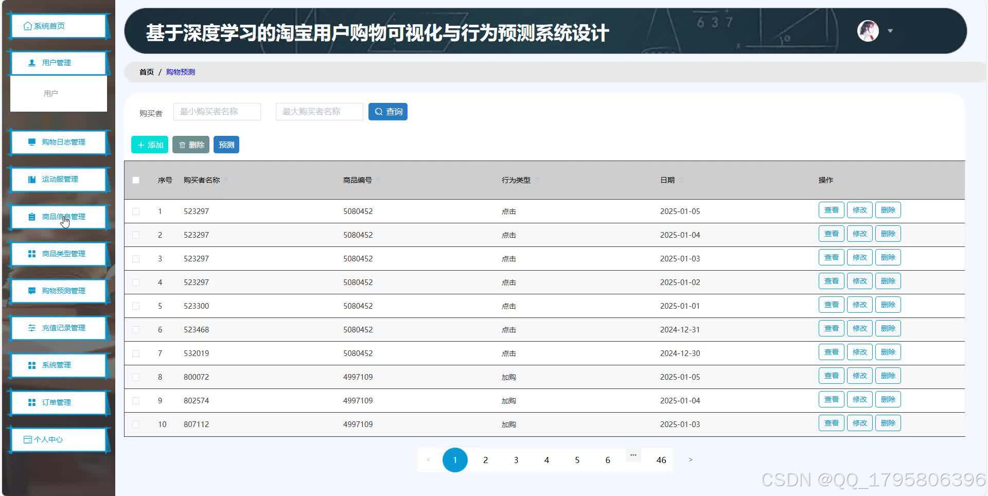Viewport: 988px width, 496px height.
Task: Go to page 6 in pagination
Action: click(x=608, y=460)
